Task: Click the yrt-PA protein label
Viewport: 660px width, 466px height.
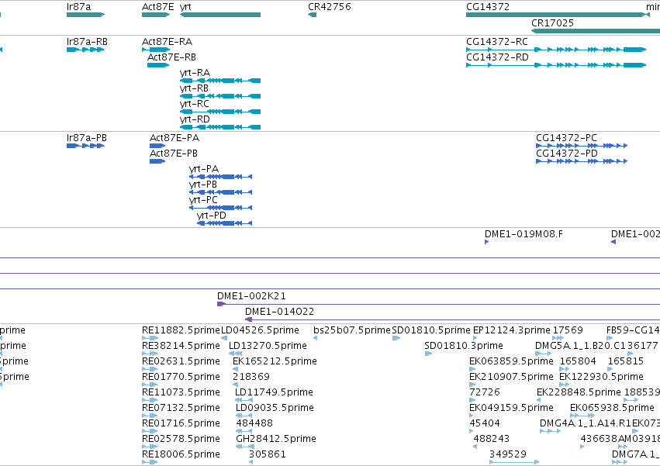Action: (204, 169)
